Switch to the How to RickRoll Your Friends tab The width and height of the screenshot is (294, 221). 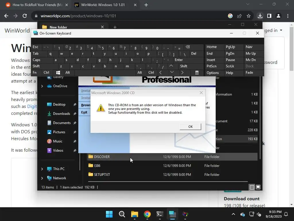click(37, 5)
